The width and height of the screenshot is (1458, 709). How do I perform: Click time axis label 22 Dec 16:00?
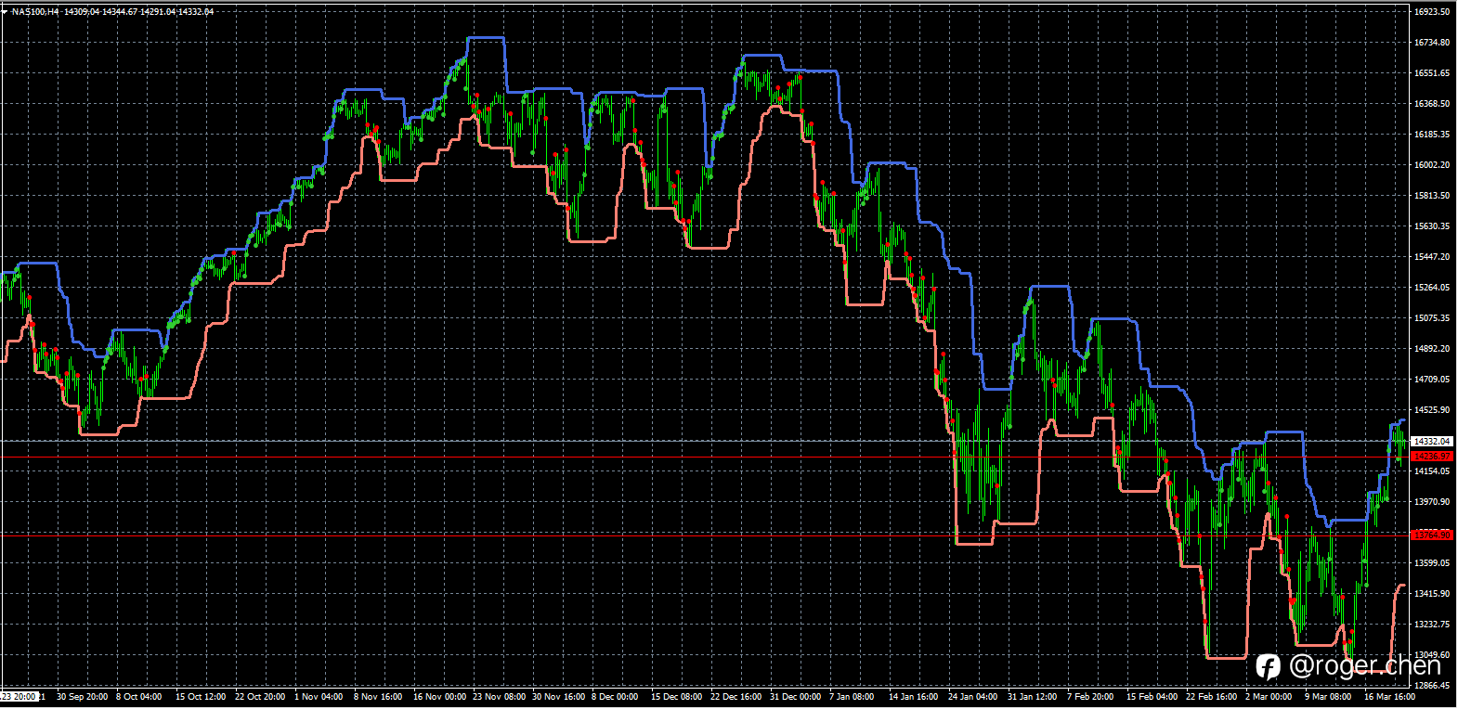click(736, 697)
